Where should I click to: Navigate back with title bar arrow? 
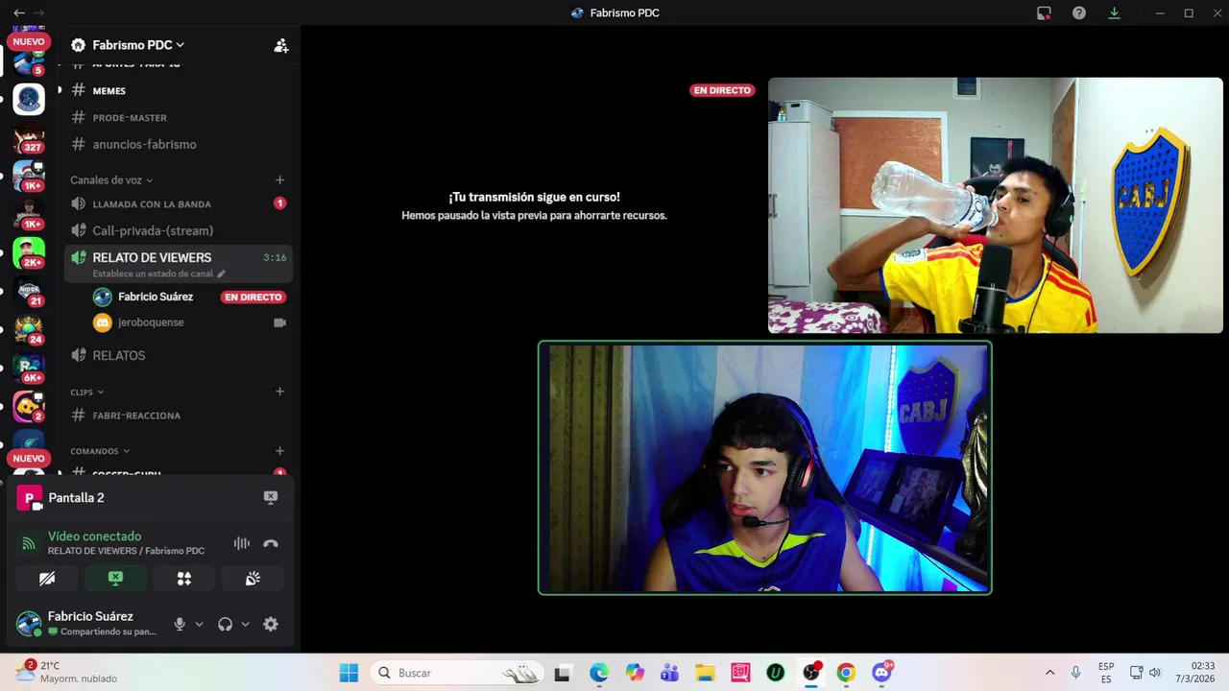(x=18, y=12)
